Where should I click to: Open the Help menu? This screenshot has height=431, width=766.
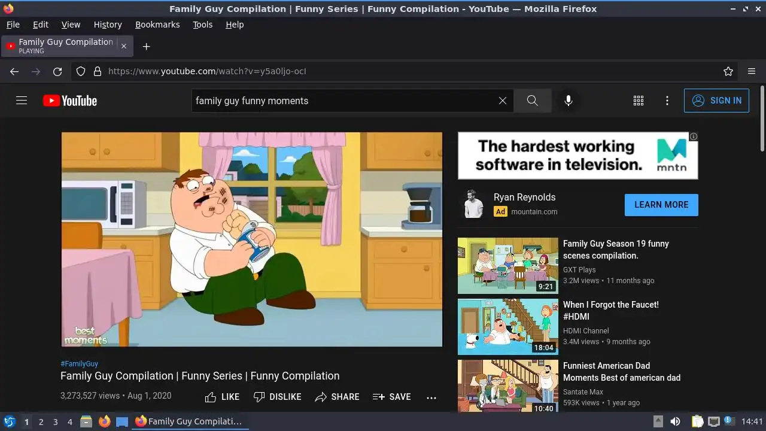point(235,25)
